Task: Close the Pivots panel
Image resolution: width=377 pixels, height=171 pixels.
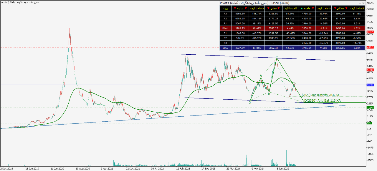Action: tap(363, 3)
